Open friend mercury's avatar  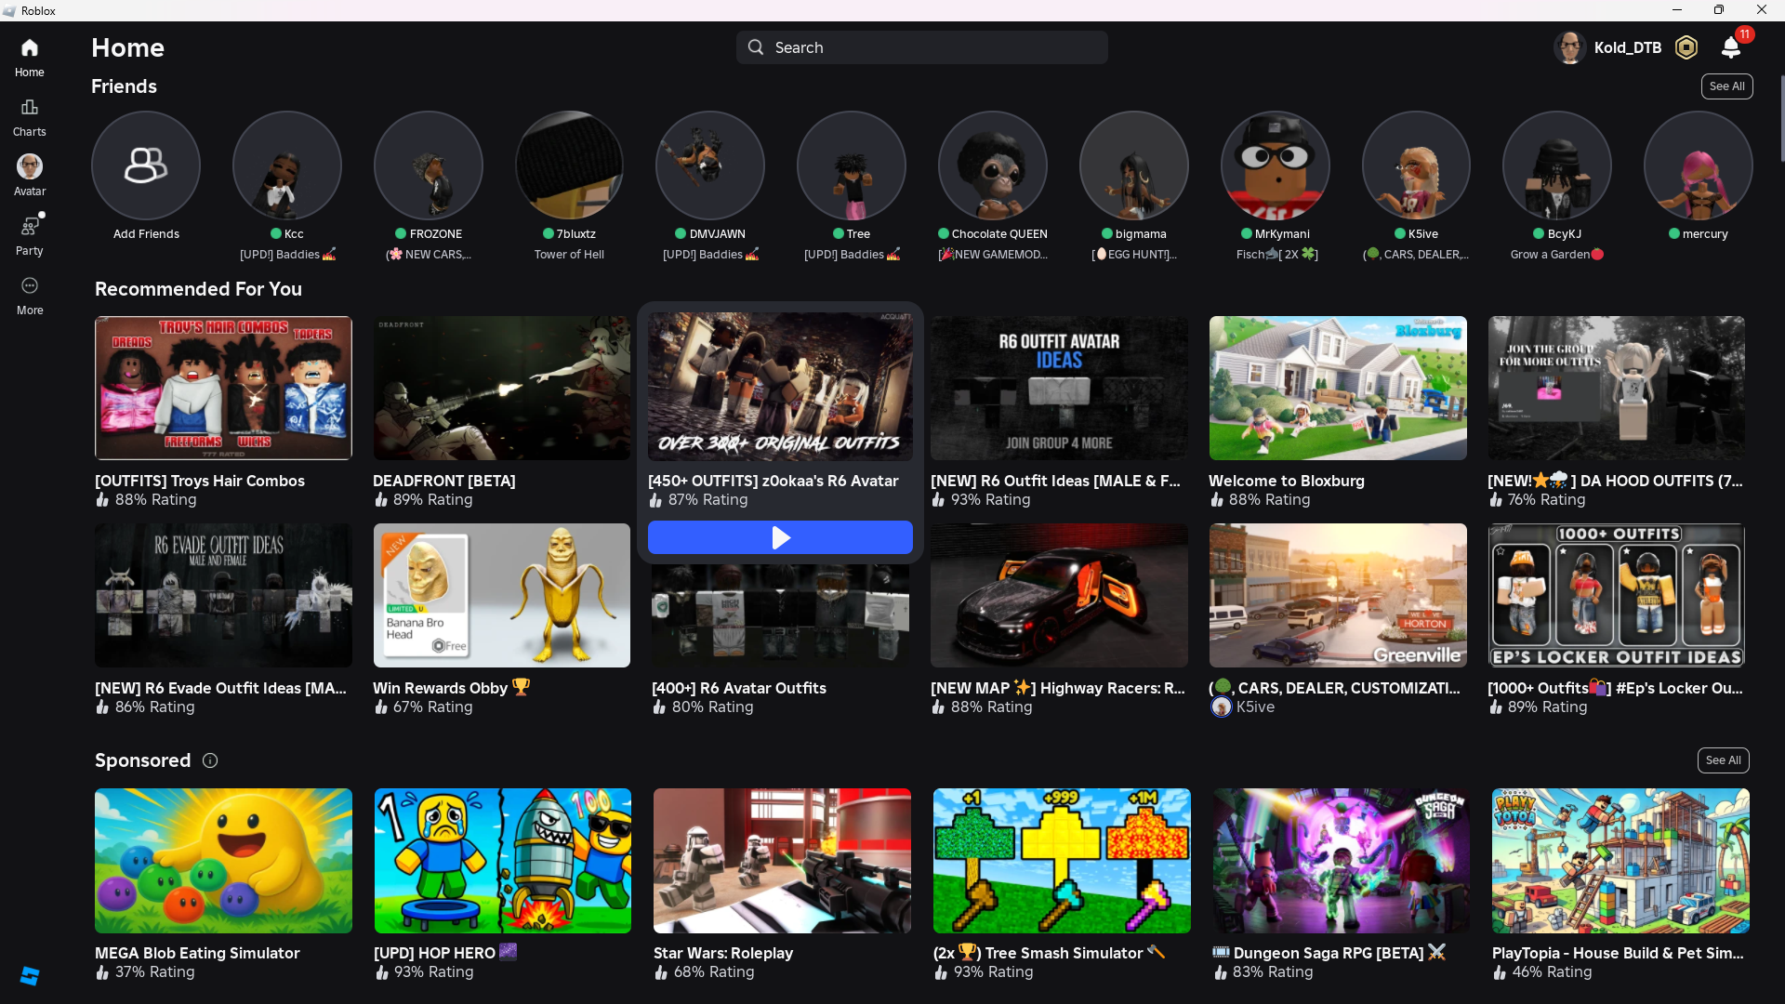point(1699,165)
